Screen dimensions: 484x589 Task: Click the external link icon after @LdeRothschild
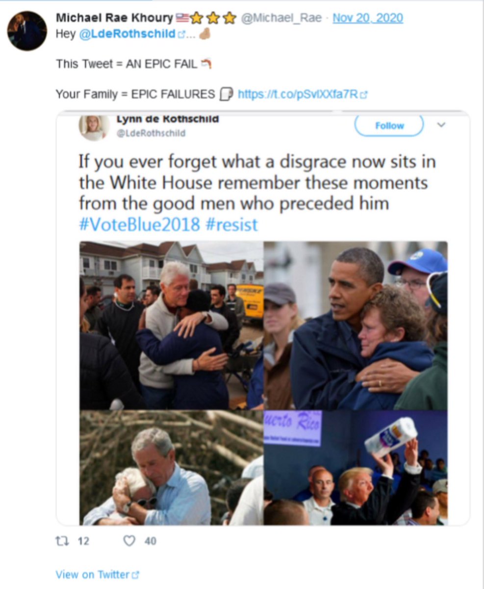point(179,34)
